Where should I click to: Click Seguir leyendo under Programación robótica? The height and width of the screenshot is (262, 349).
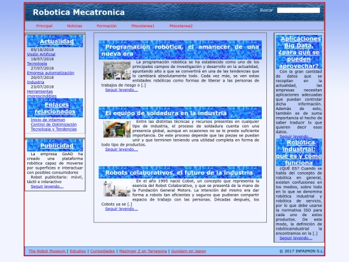coord(122,90)
